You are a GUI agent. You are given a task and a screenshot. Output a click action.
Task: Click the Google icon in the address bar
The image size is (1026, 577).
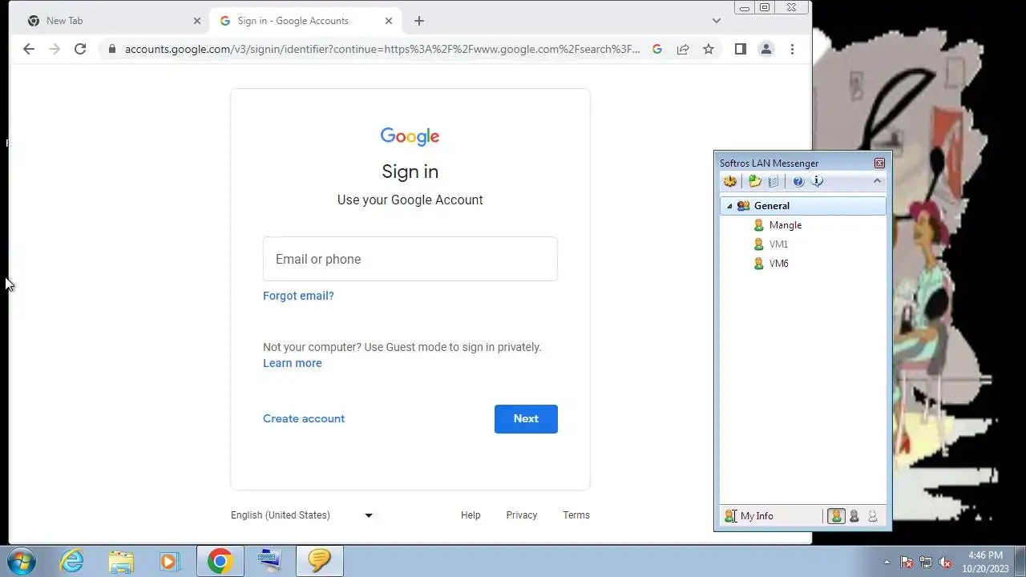(x=657, y=49)
